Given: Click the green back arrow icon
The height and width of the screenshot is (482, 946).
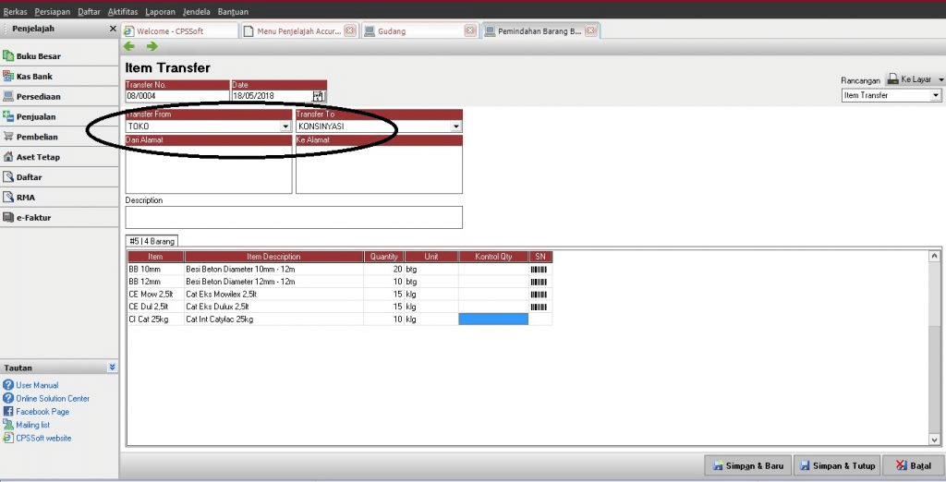Looking at the screenshot, I should click(x=129, y=46).
